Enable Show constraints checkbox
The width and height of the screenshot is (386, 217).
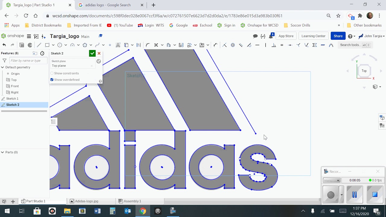52,73
